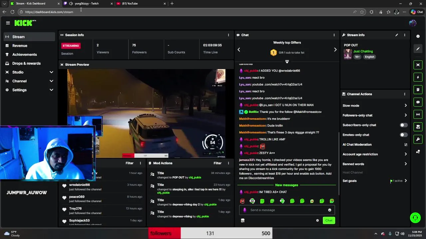Click the volume icon in the system tray
This screenshot has height=239, width=426.
[402, 234]
